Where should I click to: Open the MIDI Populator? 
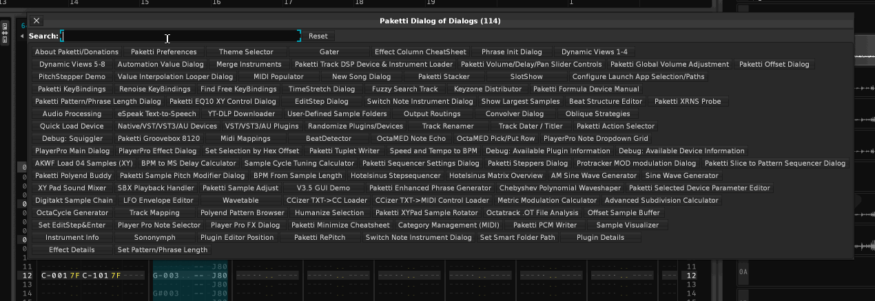pos(278,77)
